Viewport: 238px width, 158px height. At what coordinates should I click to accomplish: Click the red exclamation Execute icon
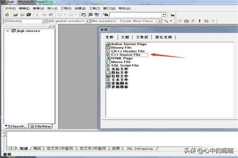click(x=200, y=21)
